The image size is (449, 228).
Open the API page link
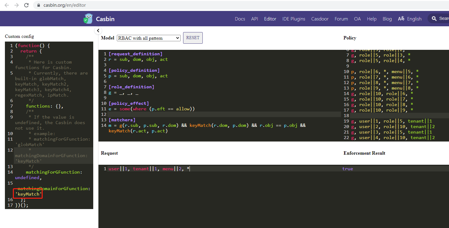(x=255, y=19)
